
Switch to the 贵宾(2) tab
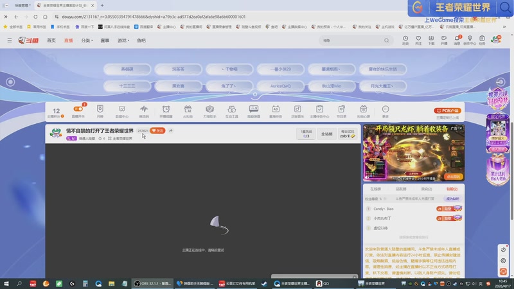427,189
